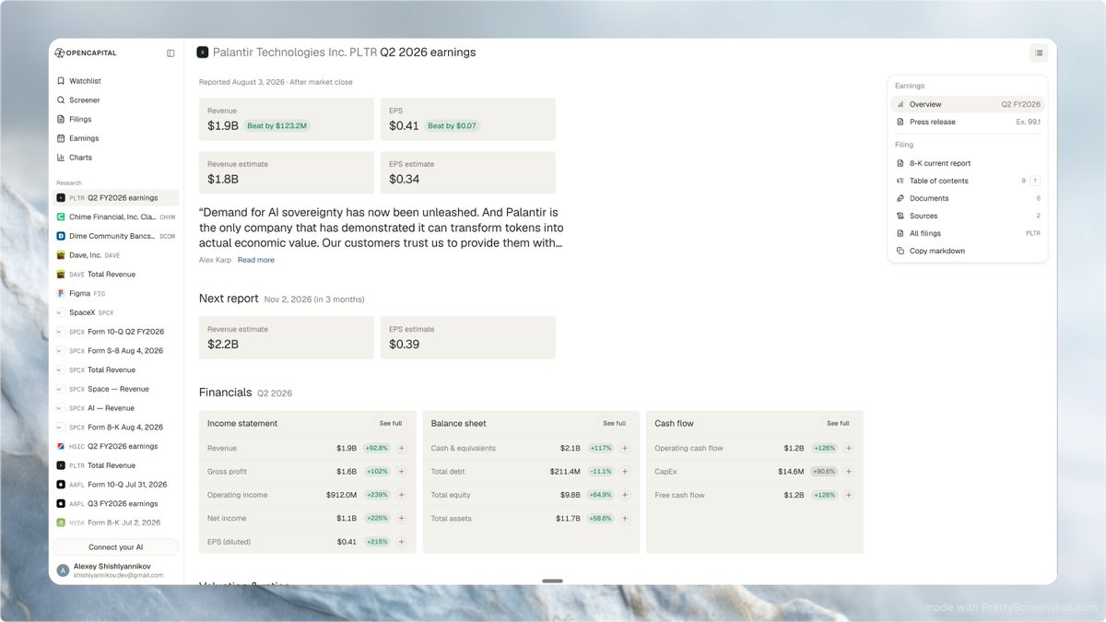Click the plus icon on the Total debt row
This screenshot has height=622, width=1106.
pos(625,472)
